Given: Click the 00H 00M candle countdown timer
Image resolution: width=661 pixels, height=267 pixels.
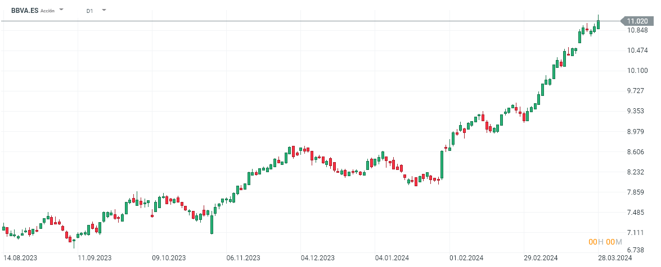Looking at the screenshot, I should [605, 242].
